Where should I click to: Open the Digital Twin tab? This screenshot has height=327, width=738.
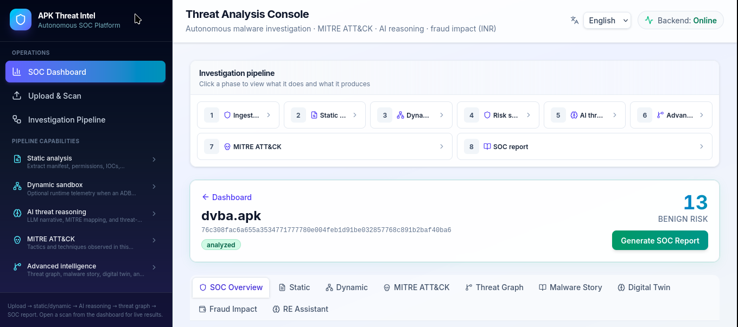point(644,287)
